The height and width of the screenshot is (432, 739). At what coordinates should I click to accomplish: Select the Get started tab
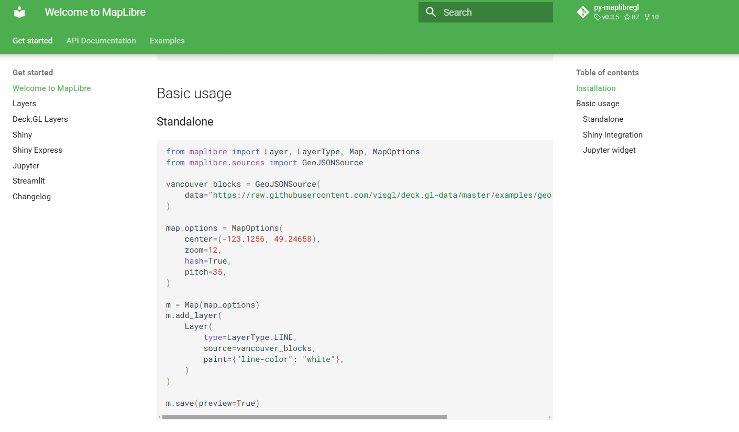[x=32, y=41]
